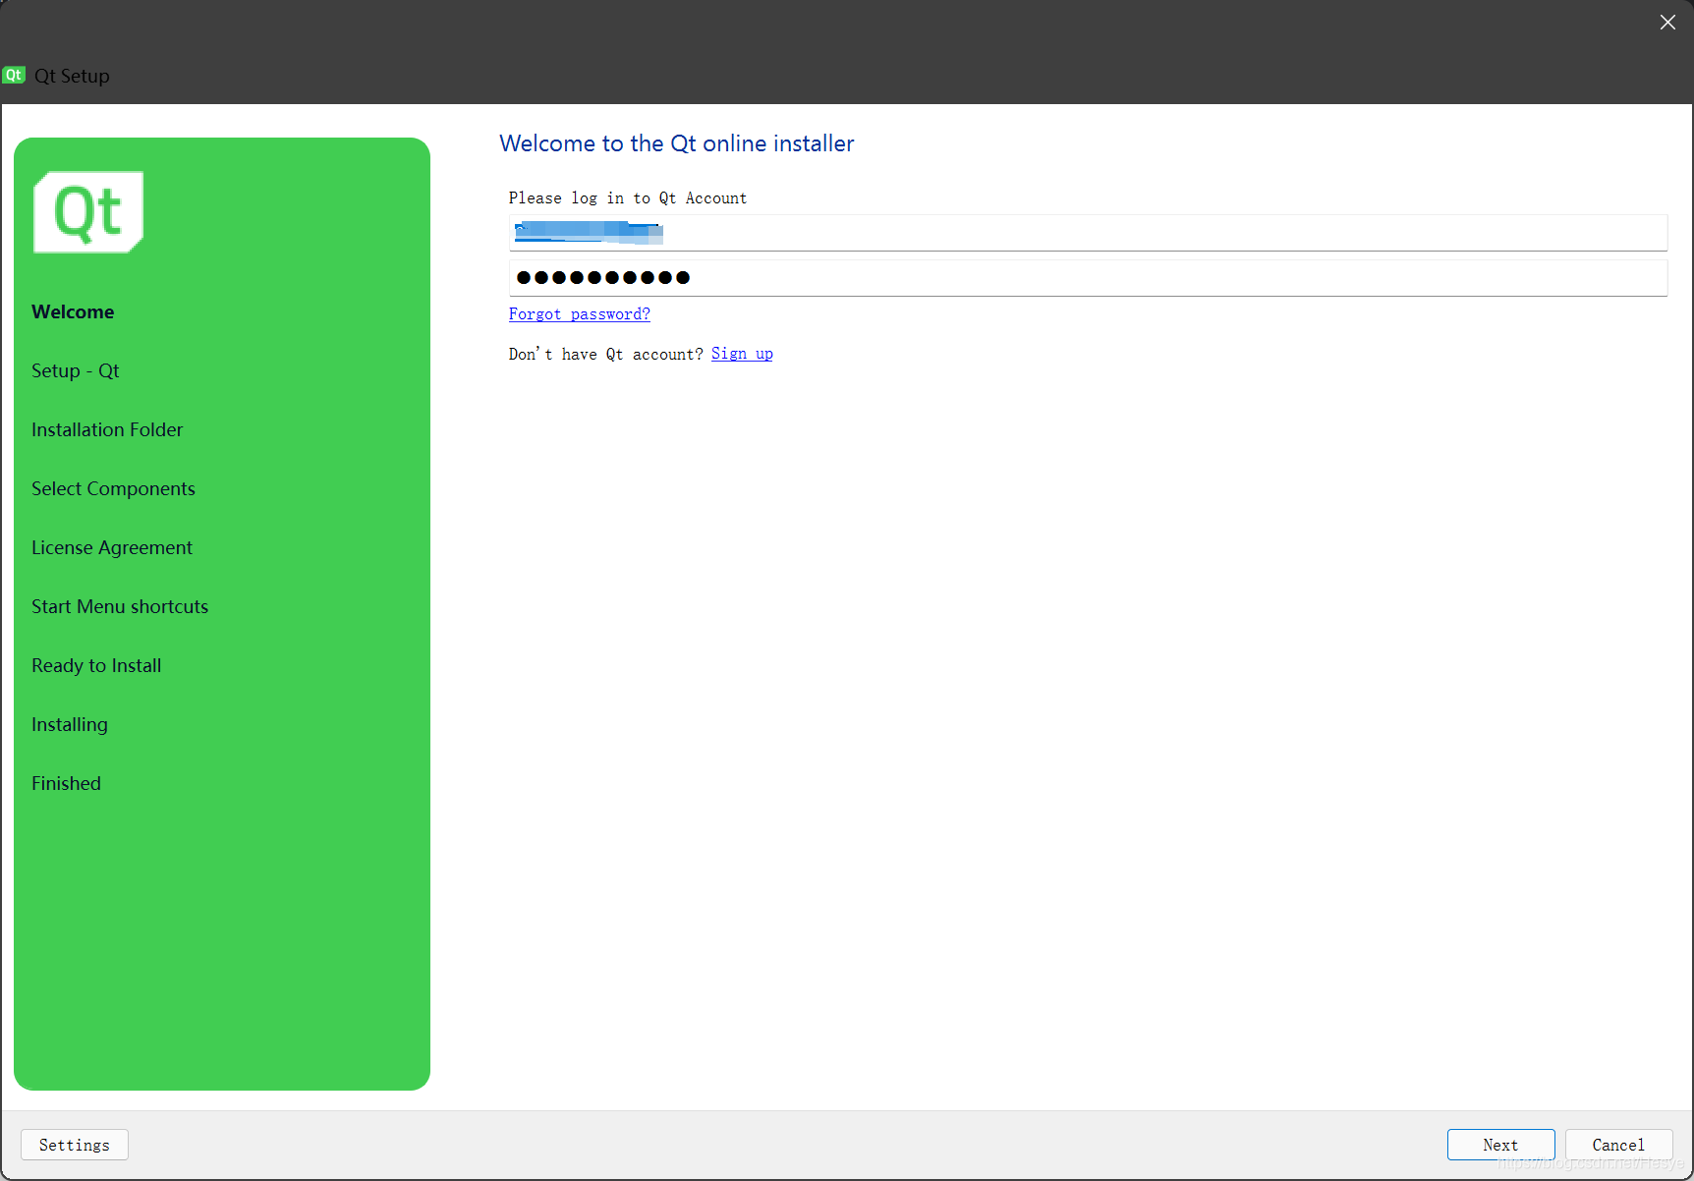The height and width of the screenshot is (1181, 1694).
Task: Select the Welcome step in sidebar
Action: click(73, 311)
